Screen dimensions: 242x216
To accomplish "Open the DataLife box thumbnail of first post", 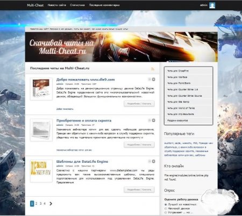I will pyautogui.click(x=41, y=89).
